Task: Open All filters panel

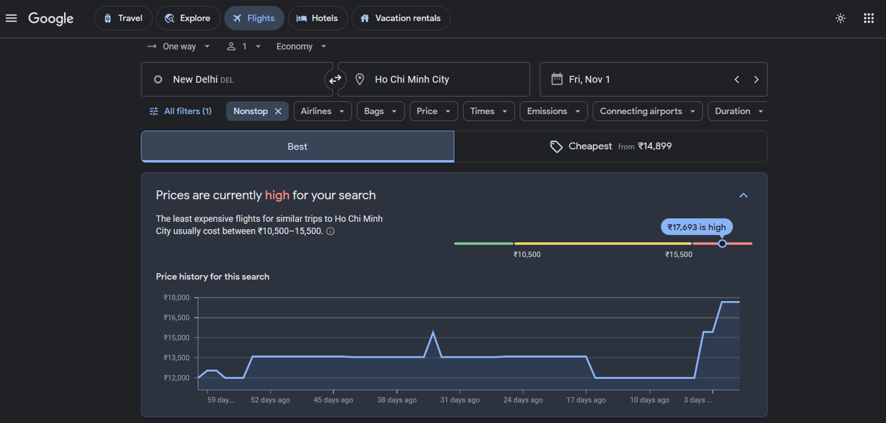Action: (x=180, y=112)
